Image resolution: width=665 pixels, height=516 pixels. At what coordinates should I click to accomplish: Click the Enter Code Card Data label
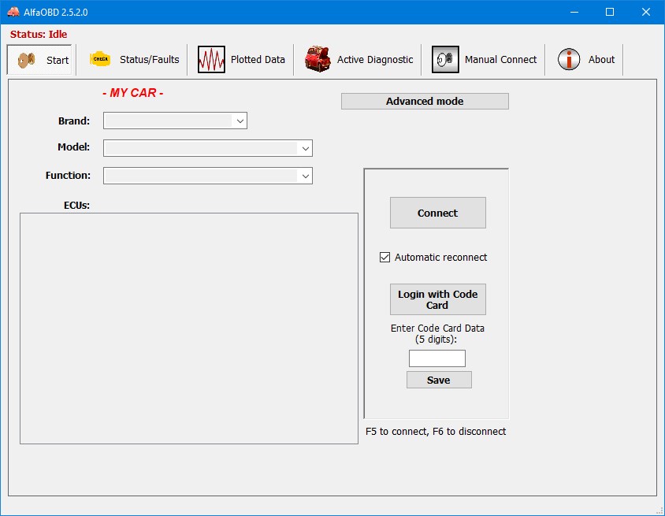[437, 334]
